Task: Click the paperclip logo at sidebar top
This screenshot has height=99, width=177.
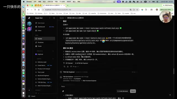Action: [x=29, y=18]
